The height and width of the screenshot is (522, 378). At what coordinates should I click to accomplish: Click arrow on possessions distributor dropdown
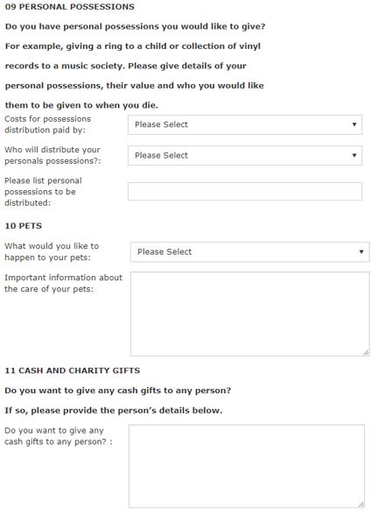(354, 156)
